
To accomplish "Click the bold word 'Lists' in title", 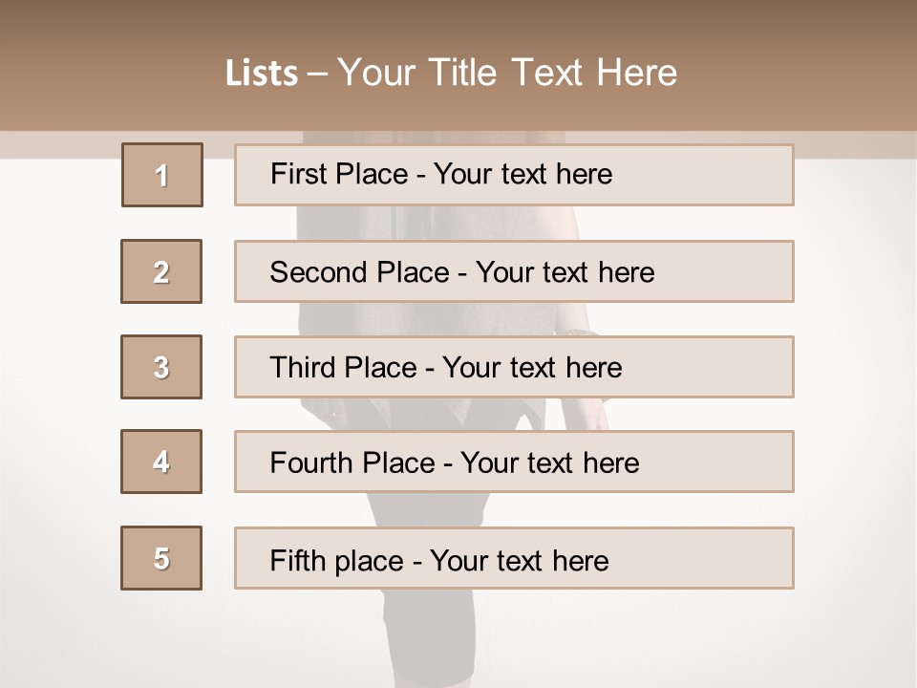I will [x=262, y=73].
